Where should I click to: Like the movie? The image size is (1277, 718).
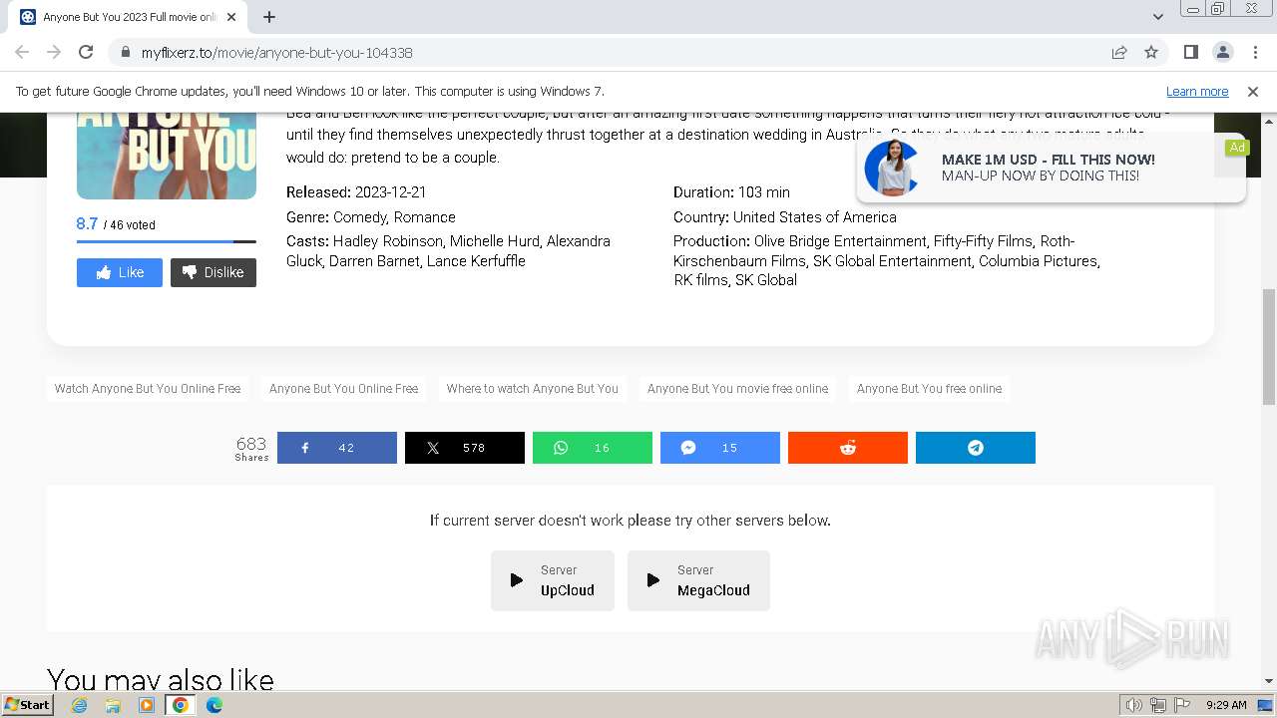(120, 272)
